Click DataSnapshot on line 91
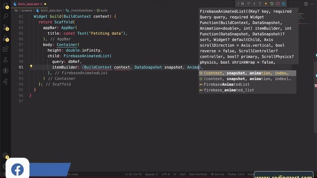The width and height of the screenshot is (317, 178). click(148, 67)
